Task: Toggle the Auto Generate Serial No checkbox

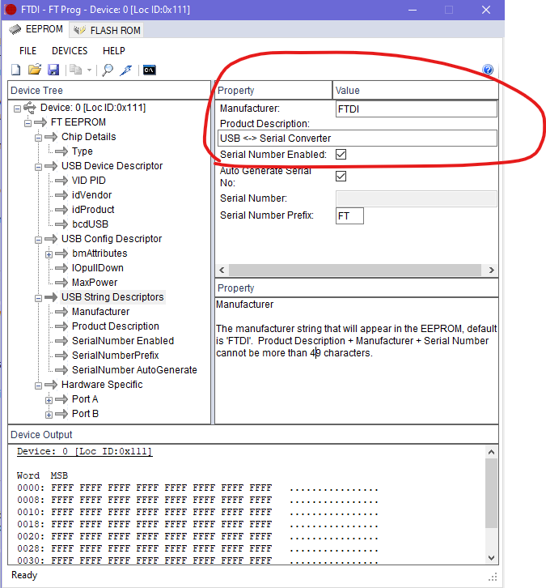Action: [x=341, y=176]
